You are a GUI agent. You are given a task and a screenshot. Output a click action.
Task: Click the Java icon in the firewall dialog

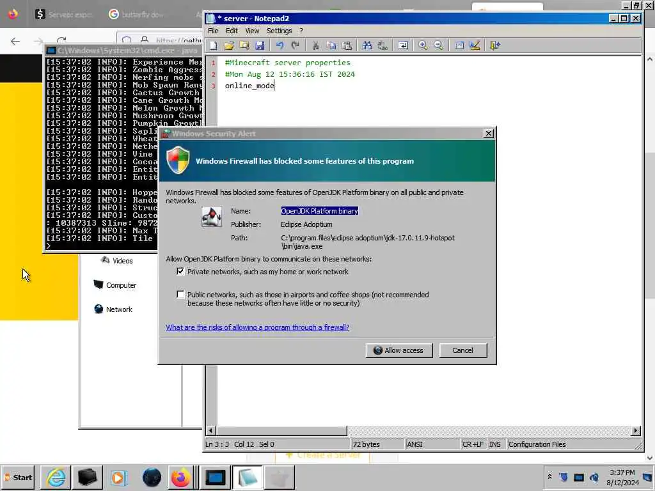(x=212, y=216)
